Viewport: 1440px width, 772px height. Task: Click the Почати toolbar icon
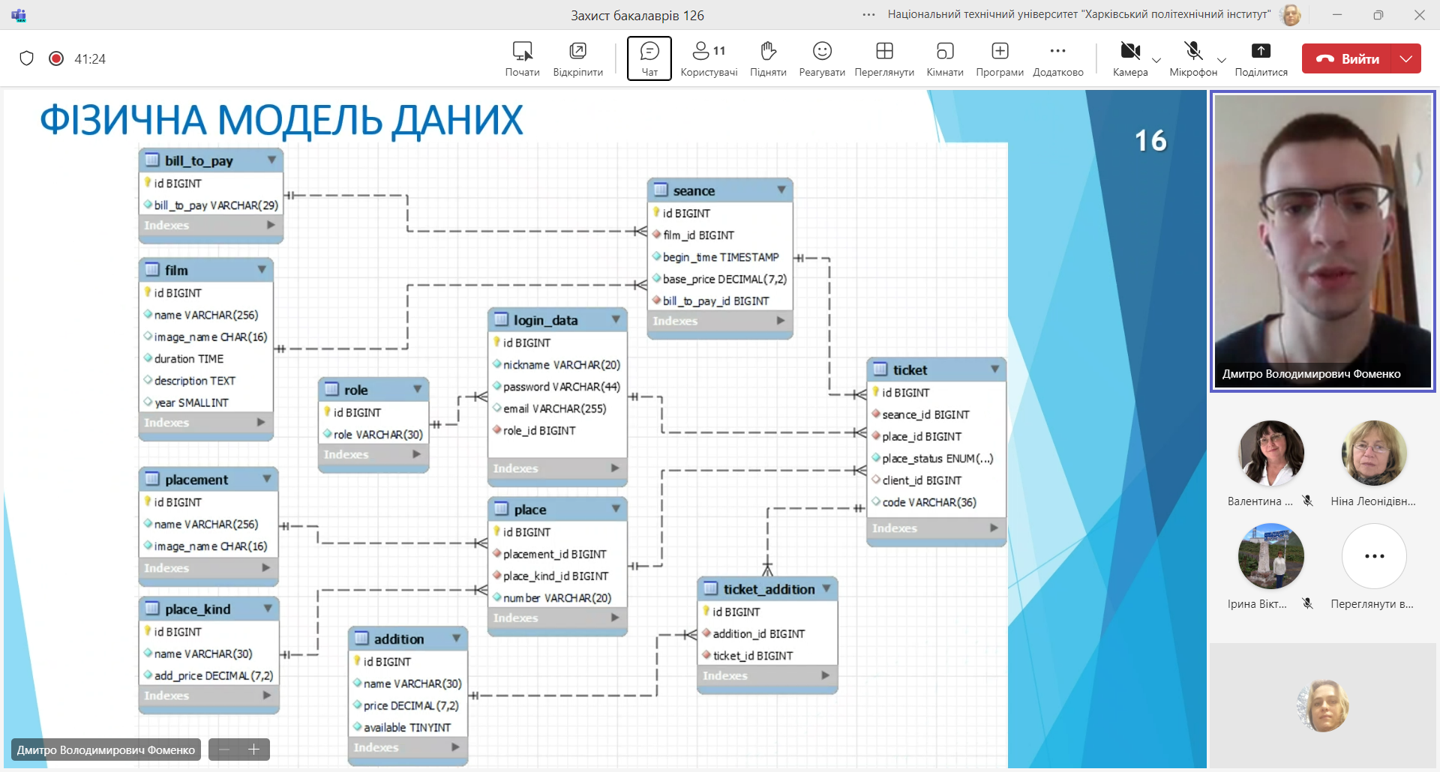click(522, 58)
